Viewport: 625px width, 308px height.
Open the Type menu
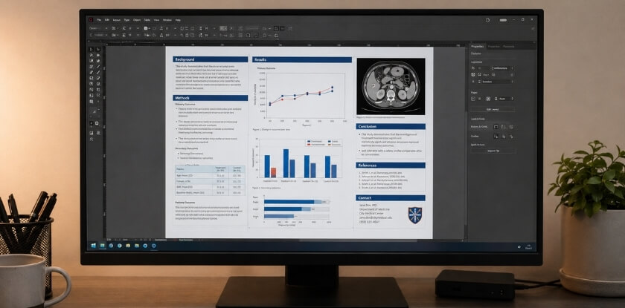click(126, 20)
